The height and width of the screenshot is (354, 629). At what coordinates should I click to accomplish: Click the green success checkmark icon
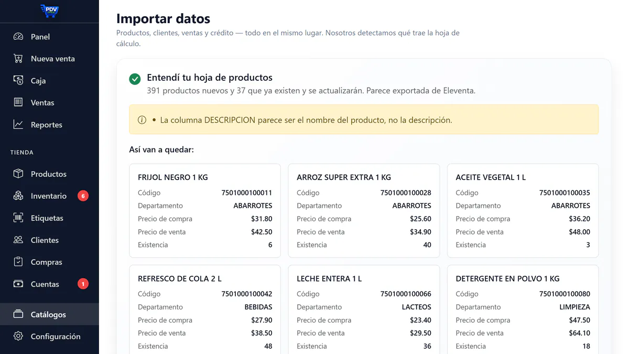pos(135,79)
